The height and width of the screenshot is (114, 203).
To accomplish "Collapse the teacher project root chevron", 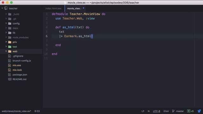I will (2, 8).
